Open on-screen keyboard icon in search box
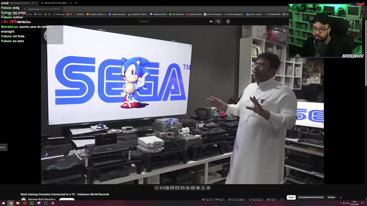 [211, 21]
